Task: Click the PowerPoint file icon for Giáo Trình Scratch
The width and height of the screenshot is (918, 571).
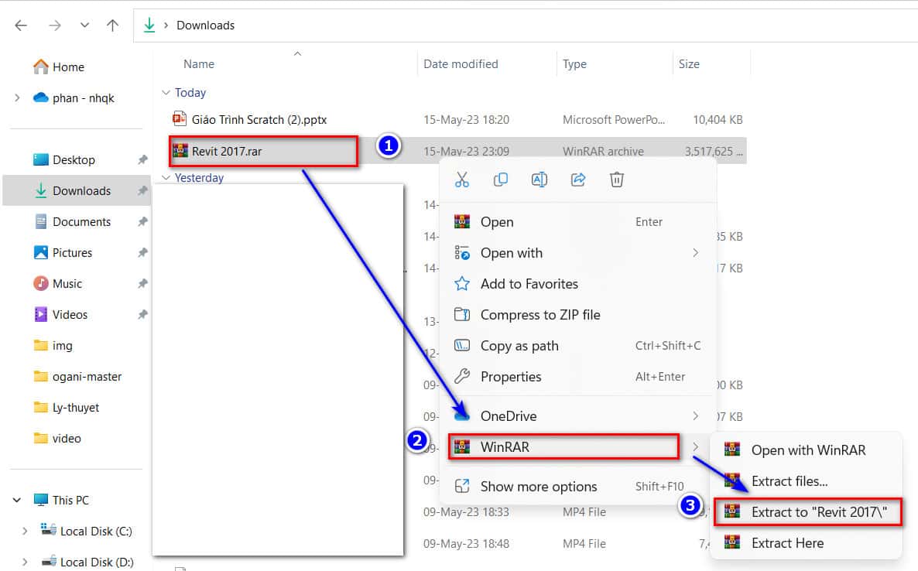Action: click(x=180, y=118)
